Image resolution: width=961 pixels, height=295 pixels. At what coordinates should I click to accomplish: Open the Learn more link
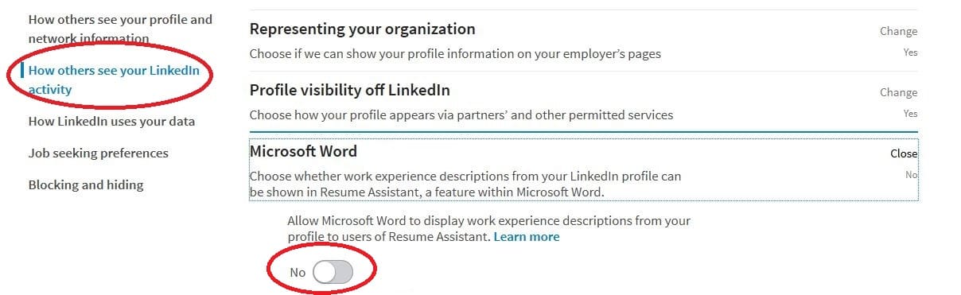pyautogui.click(x=527, y=237)
